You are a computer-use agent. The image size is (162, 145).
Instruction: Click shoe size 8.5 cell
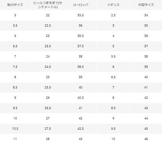(x=15, y=87)
